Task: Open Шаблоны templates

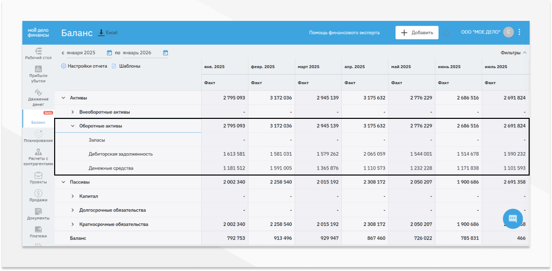Action: coord(126,66)
